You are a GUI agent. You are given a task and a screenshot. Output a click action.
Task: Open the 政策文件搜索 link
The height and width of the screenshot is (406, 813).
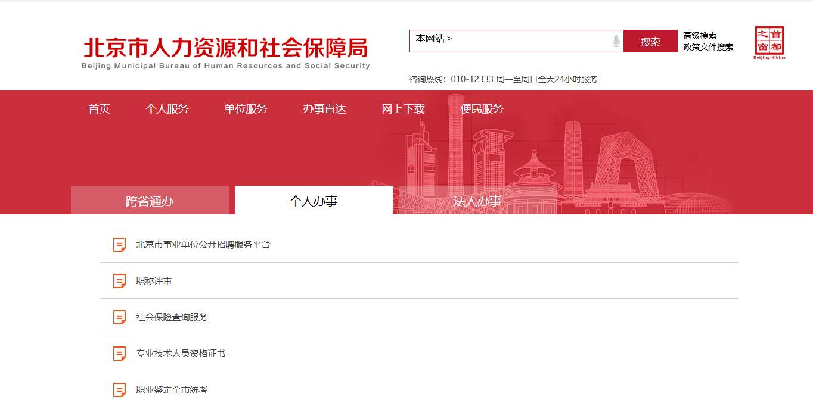(708, 47)
